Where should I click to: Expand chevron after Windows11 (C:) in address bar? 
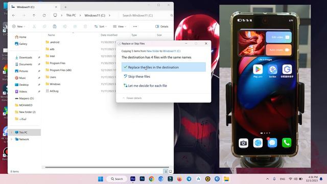coord(109,15)
